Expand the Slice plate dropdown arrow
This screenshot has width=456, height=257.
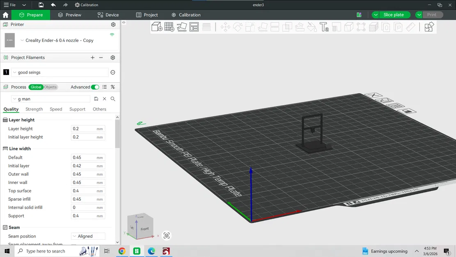tap(376, 14)
